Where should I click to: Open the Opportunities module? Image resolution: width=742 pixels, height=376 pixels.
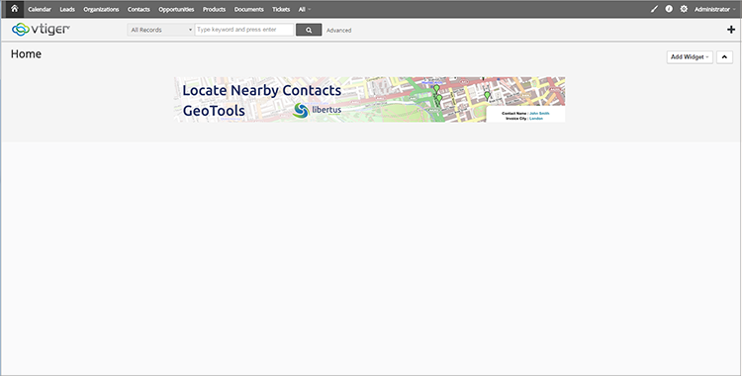pyautogui.click(x=176, y=10)
